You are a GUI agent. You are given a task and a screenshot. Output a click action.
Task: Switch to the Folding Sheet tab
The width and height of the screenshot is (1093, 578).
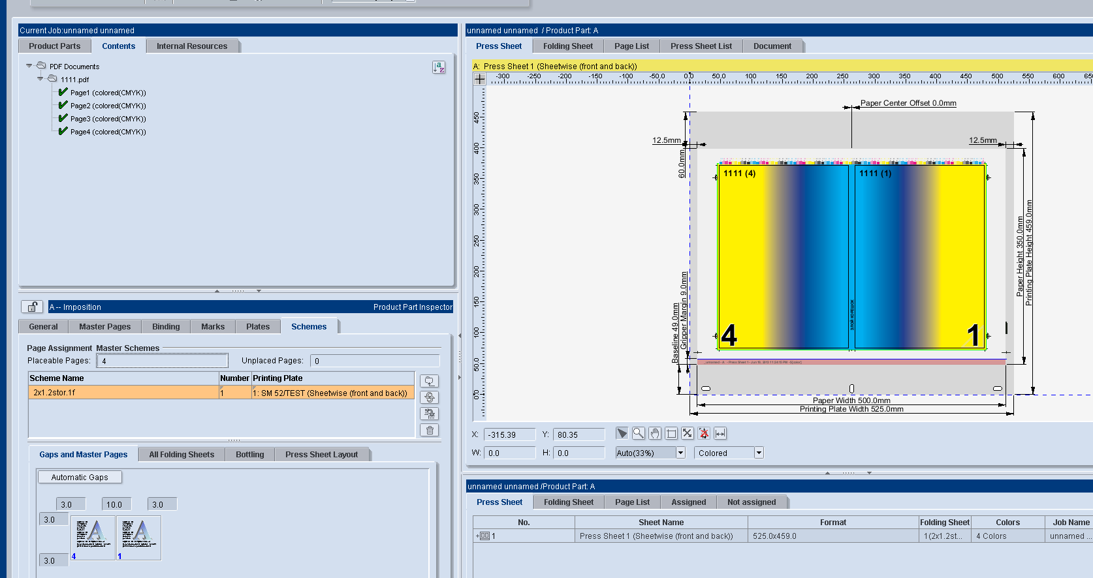pyautogui.click(x=567, y=46)
